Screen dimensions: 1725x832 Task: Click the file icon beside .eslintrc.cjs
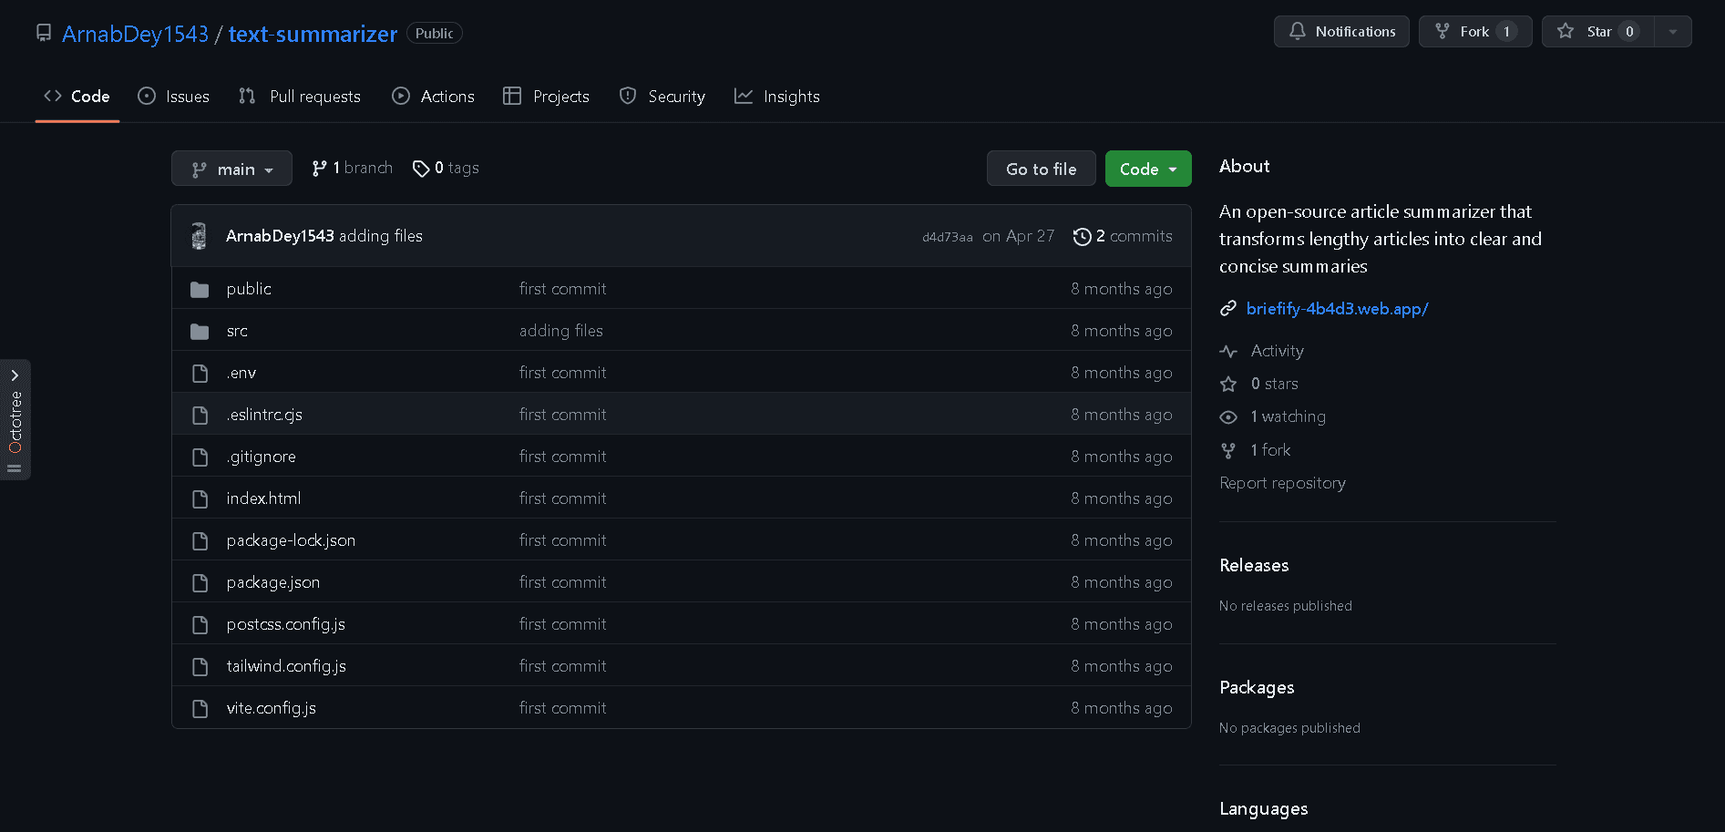(200, 415)
